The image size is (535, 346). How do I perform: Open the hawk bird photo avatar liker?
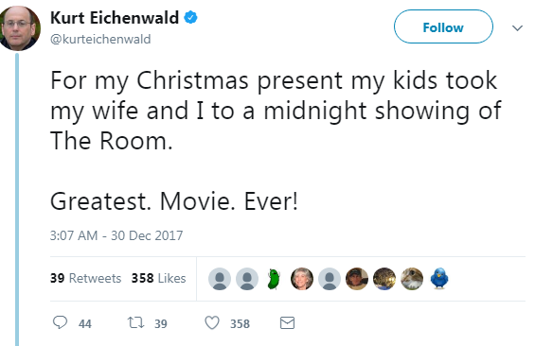(x=412, y=279)
